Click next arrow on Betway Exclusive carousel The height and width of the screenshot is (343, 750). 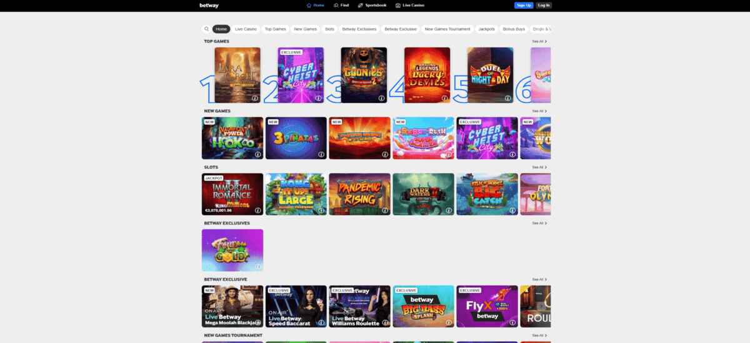coord(541,306)
